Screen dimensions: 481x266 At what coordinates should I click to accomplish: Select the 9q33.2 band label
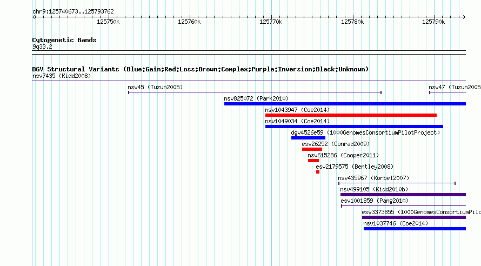pyautogui.click(x=42, y=46)
